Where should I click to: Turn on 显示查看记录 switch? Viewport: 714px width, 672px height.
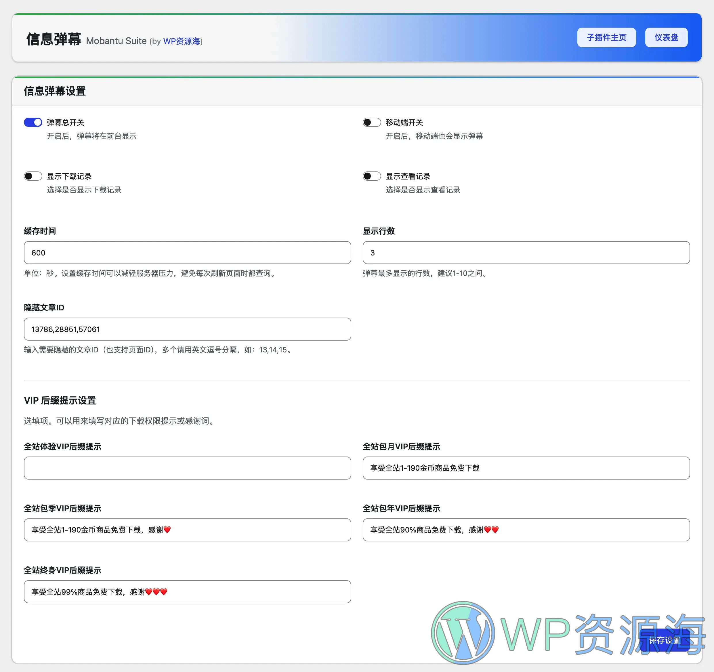pos(372,176)
